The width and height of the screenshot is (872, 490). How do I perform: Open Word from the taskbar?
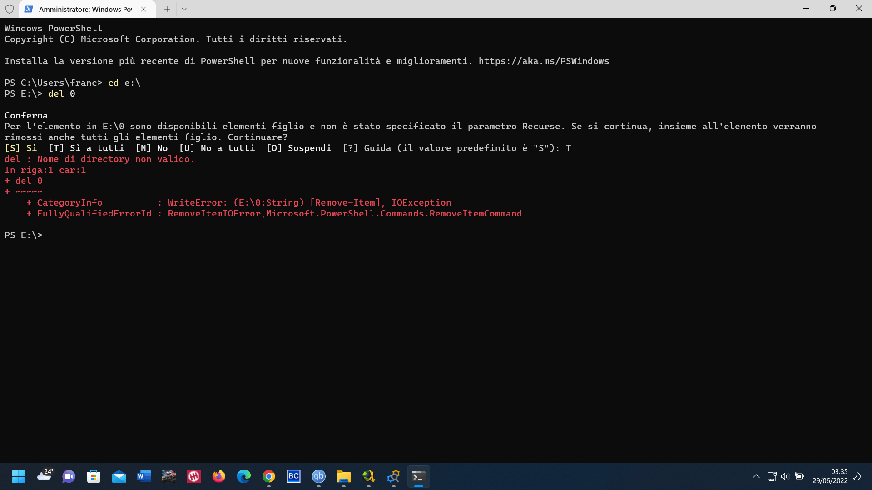pyautogui.click(x=144, y=476)
